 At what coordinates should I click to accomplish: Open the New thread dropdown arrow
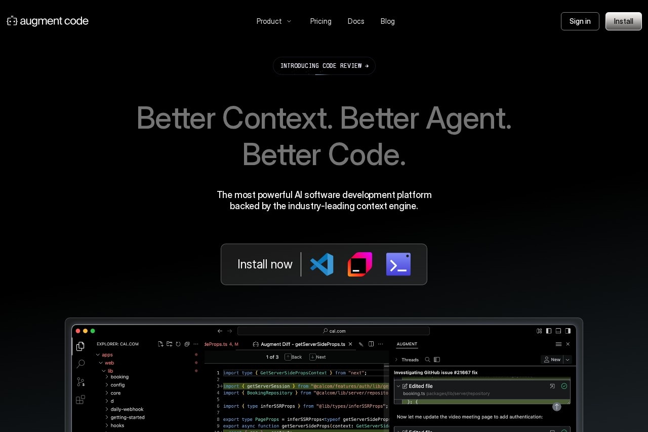point(567,360)
